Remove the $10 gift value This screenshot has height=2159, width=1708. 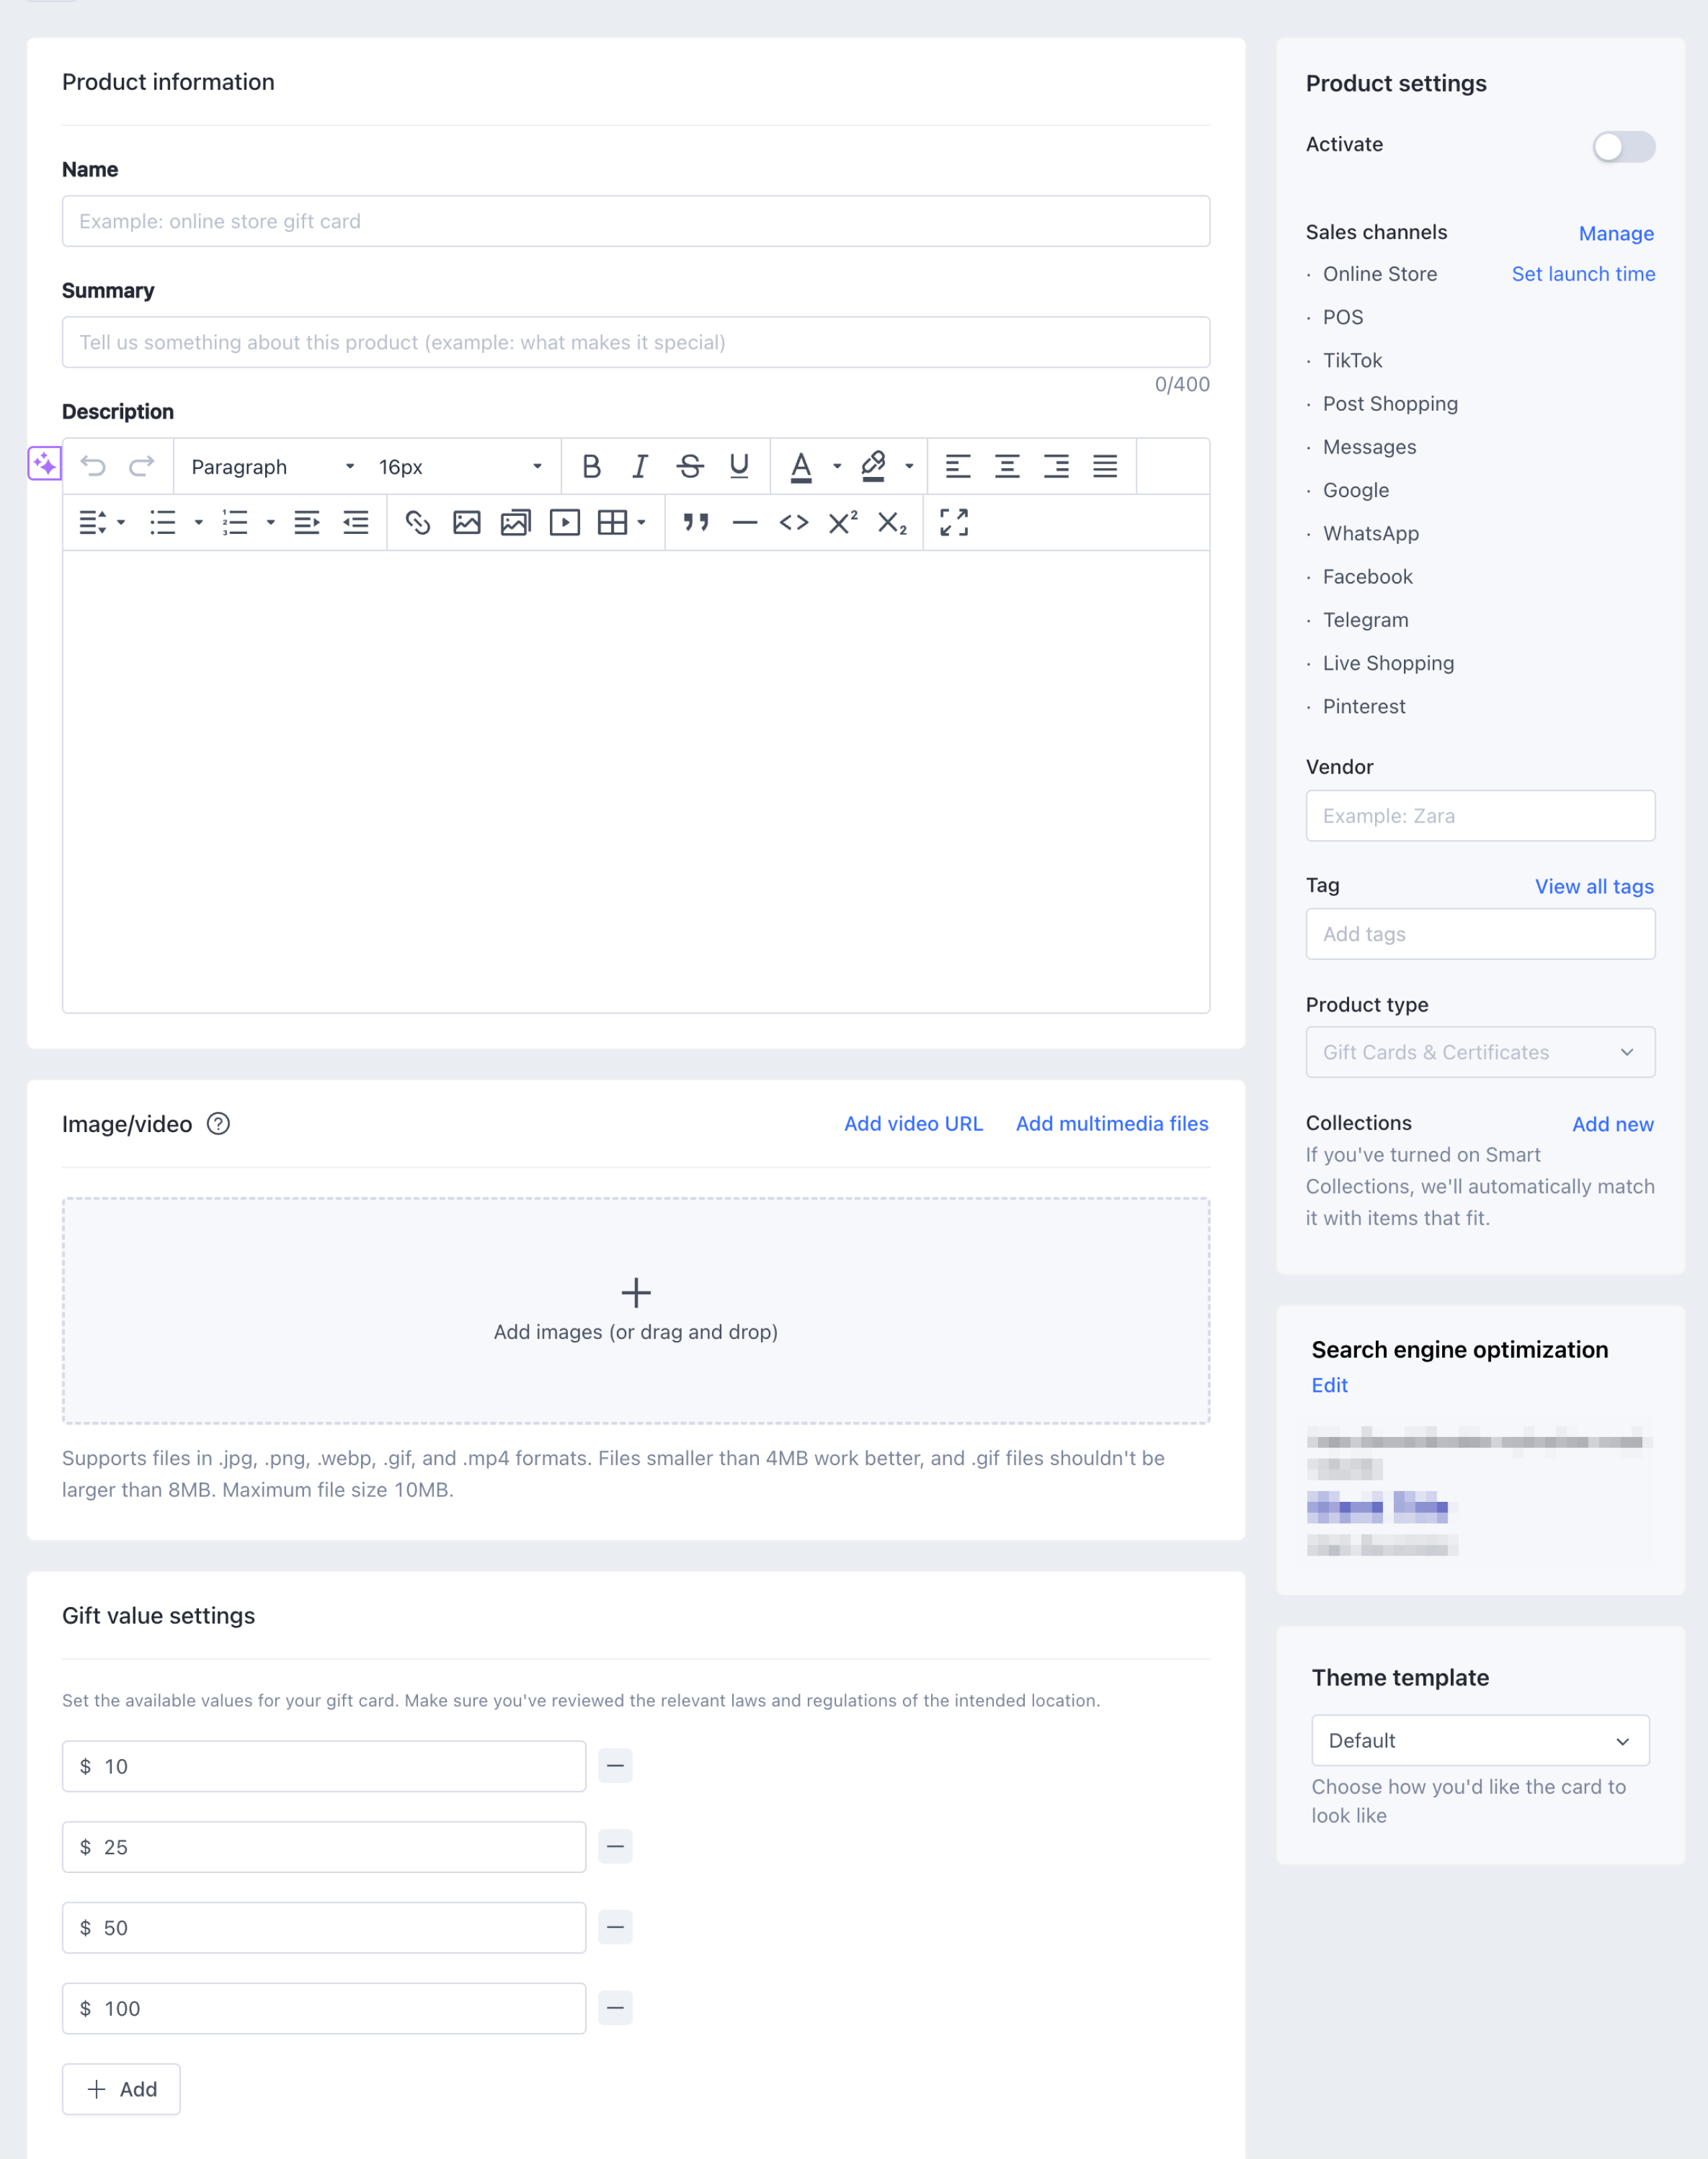tap(615, 1766)
